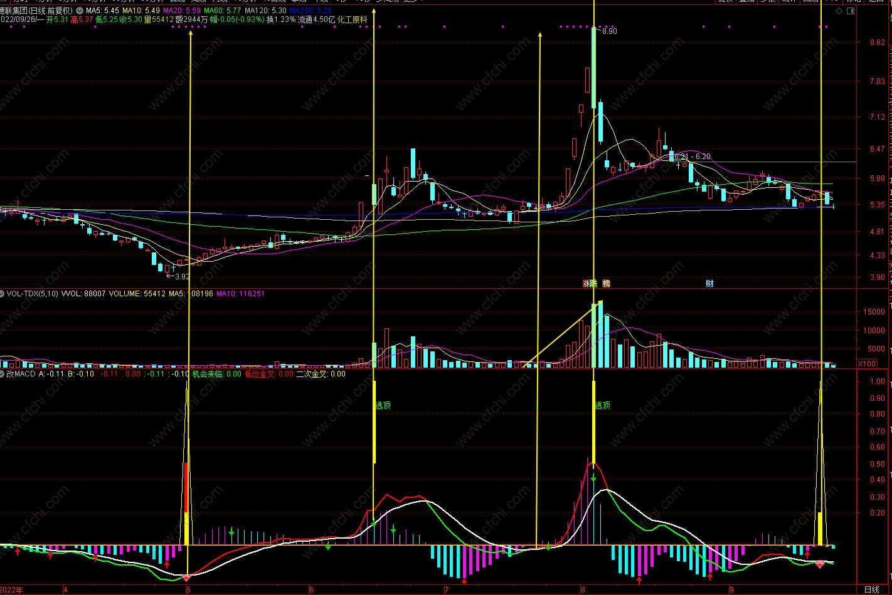892x595 pixels.
Task: Click the 日线 period label at bottom-right
Action: point(871,589)
